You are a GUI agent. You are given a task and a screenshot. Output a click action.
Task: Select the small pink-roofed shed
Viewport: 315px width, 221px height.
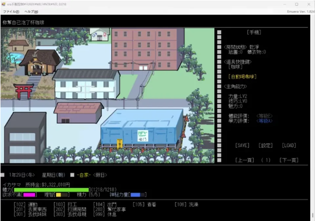click(78, 112)
